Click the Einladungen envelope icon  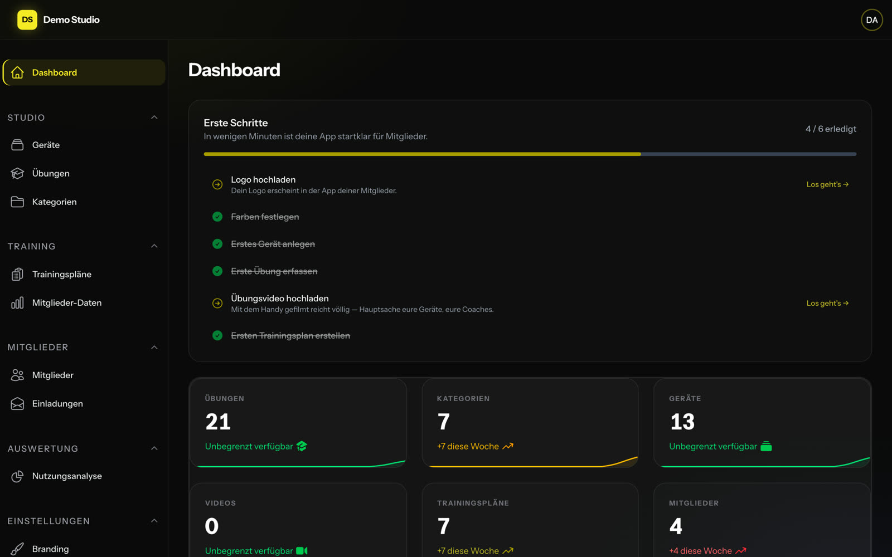pyautogui.click(x=17, y=403)
